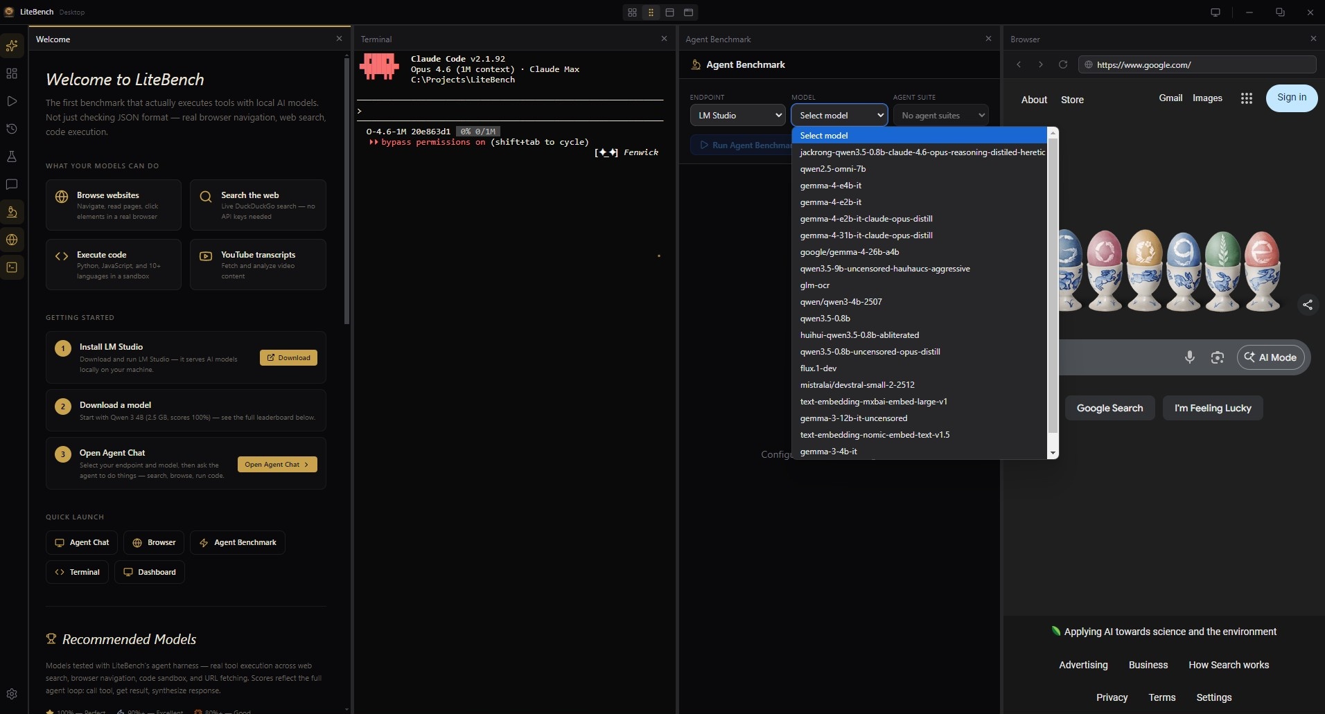
Task: Reload the Browser panel page
Action: tap(1062, 64)
